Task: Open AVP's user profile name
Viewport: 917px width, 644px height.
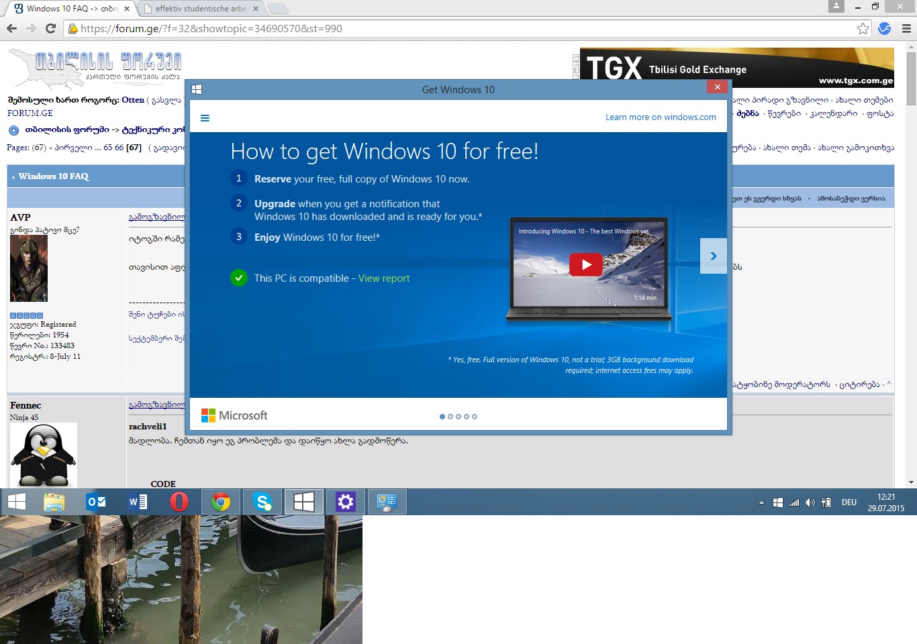Action: [20, 217]
